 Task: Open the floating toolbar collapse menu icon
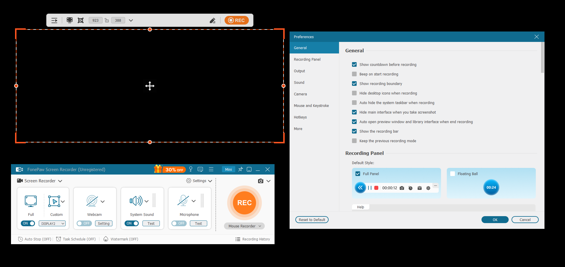point(54,20)
